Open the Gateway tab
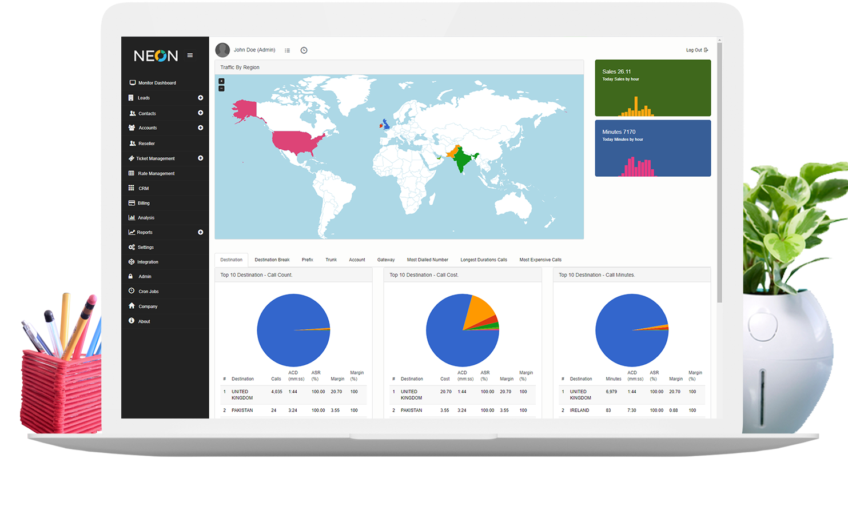 (x=386, y=260)
